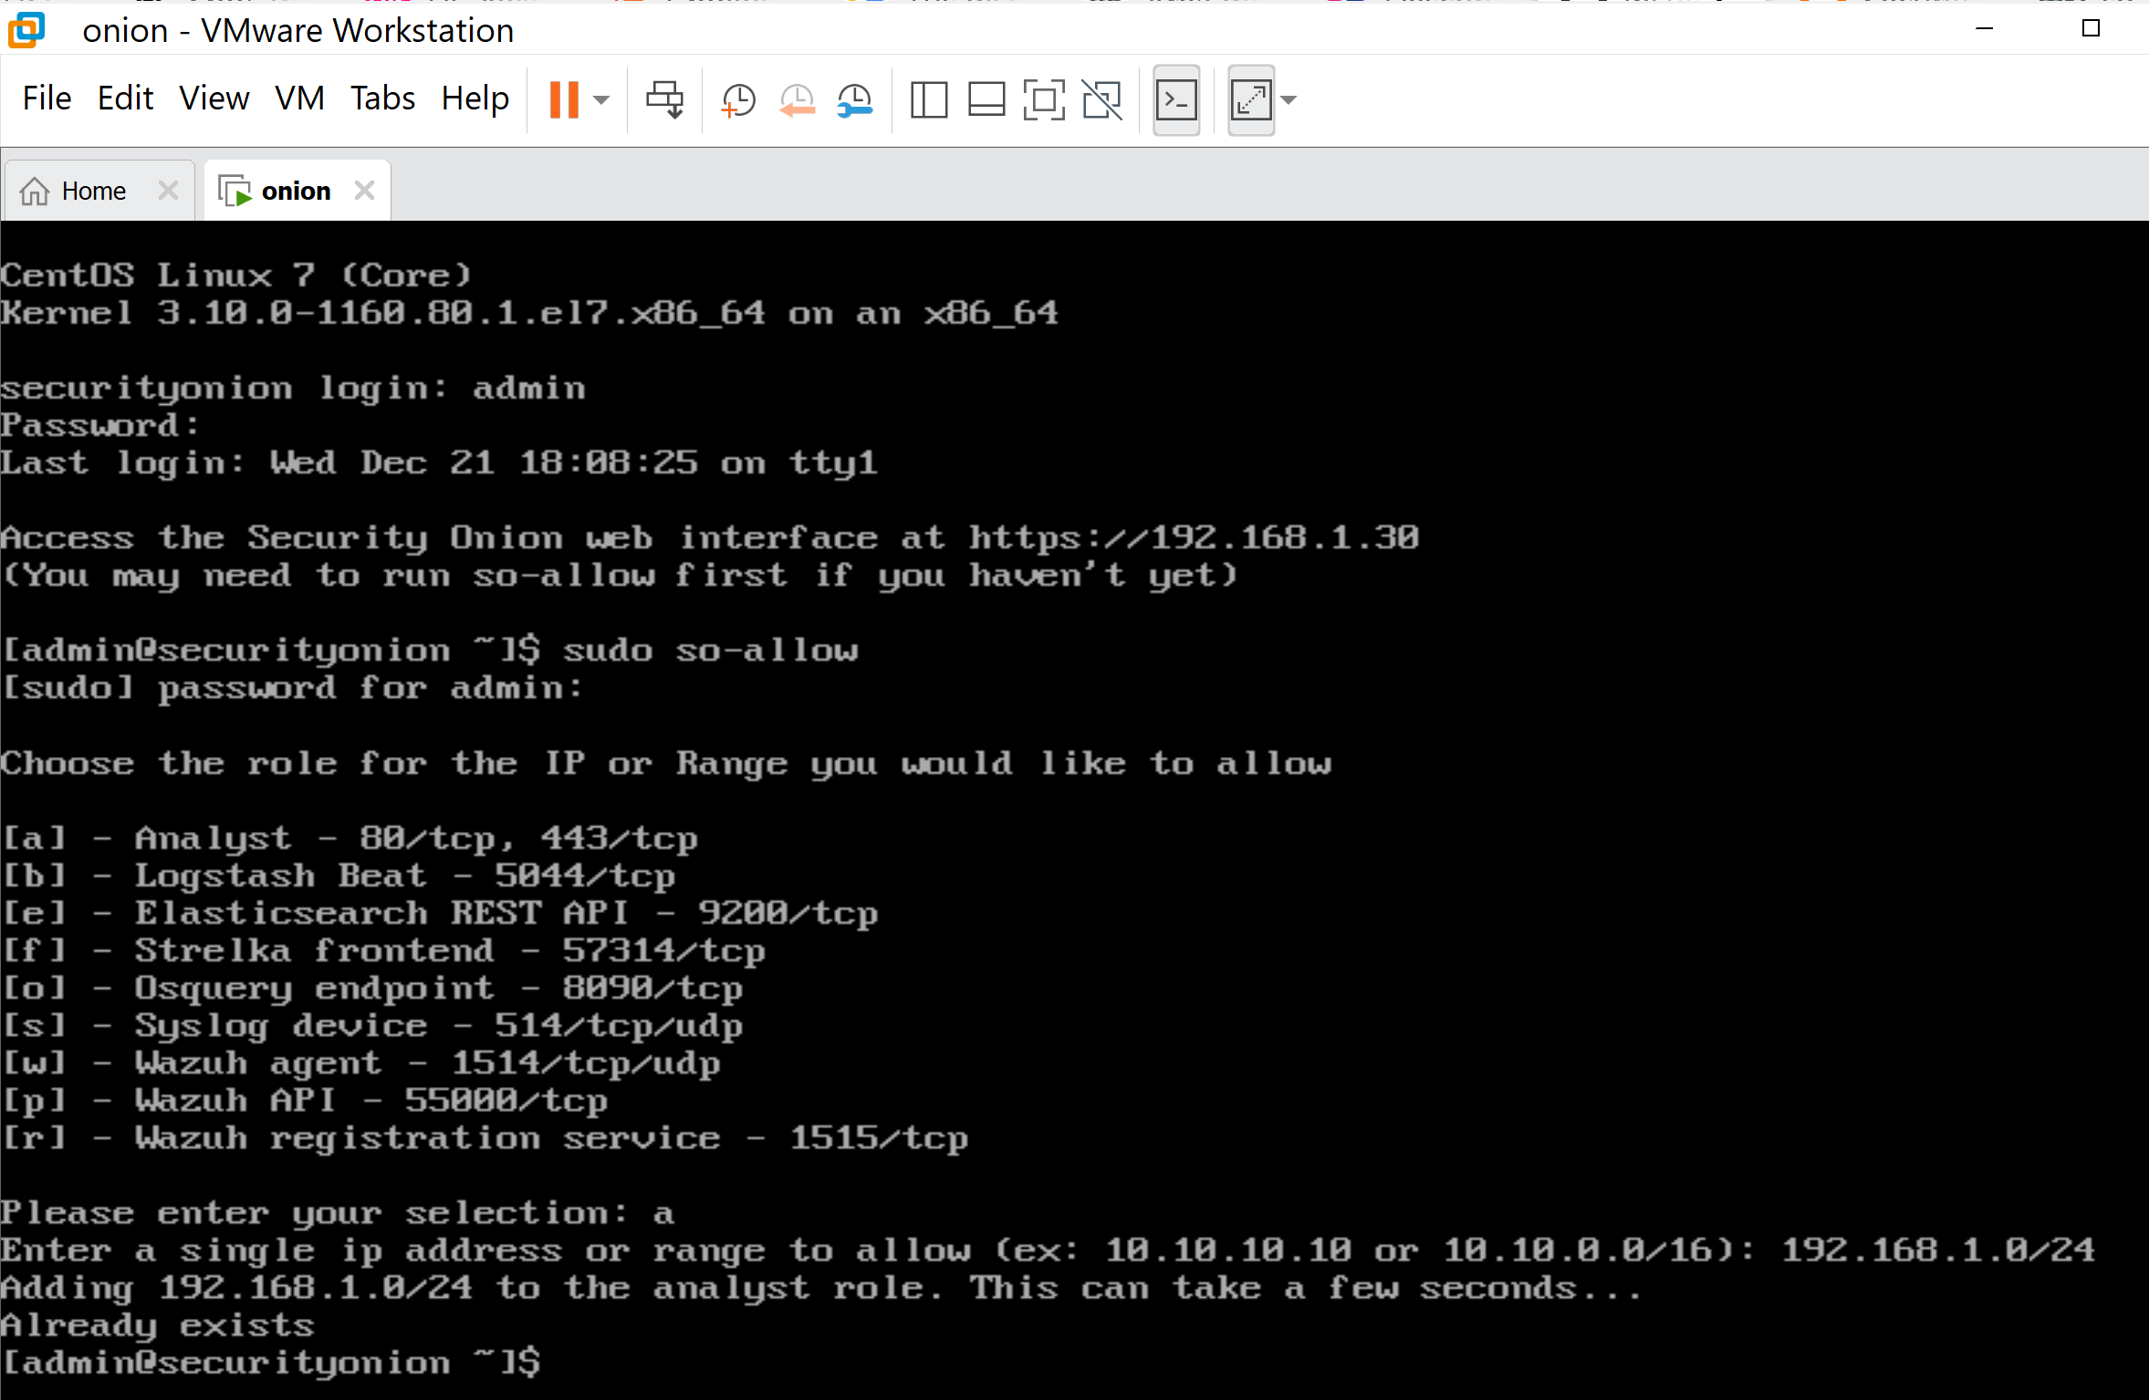Click the 'Kernel 3.10.0-1160.80.1.el7.x86_64' line

(529, 313)
